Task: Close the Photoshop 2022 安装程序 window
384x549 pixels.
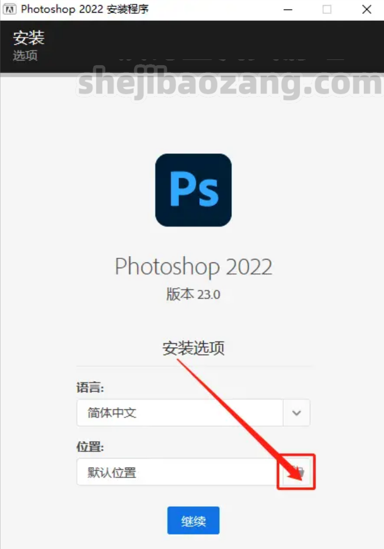Action: pos(367,9)
